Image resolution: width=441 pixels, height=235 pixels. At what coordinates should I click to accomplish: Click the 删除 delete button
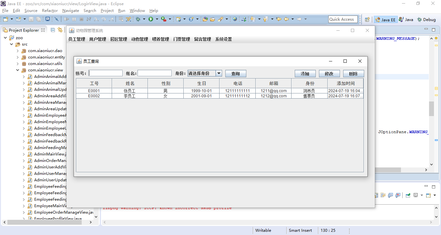click(x=354, y=74)
